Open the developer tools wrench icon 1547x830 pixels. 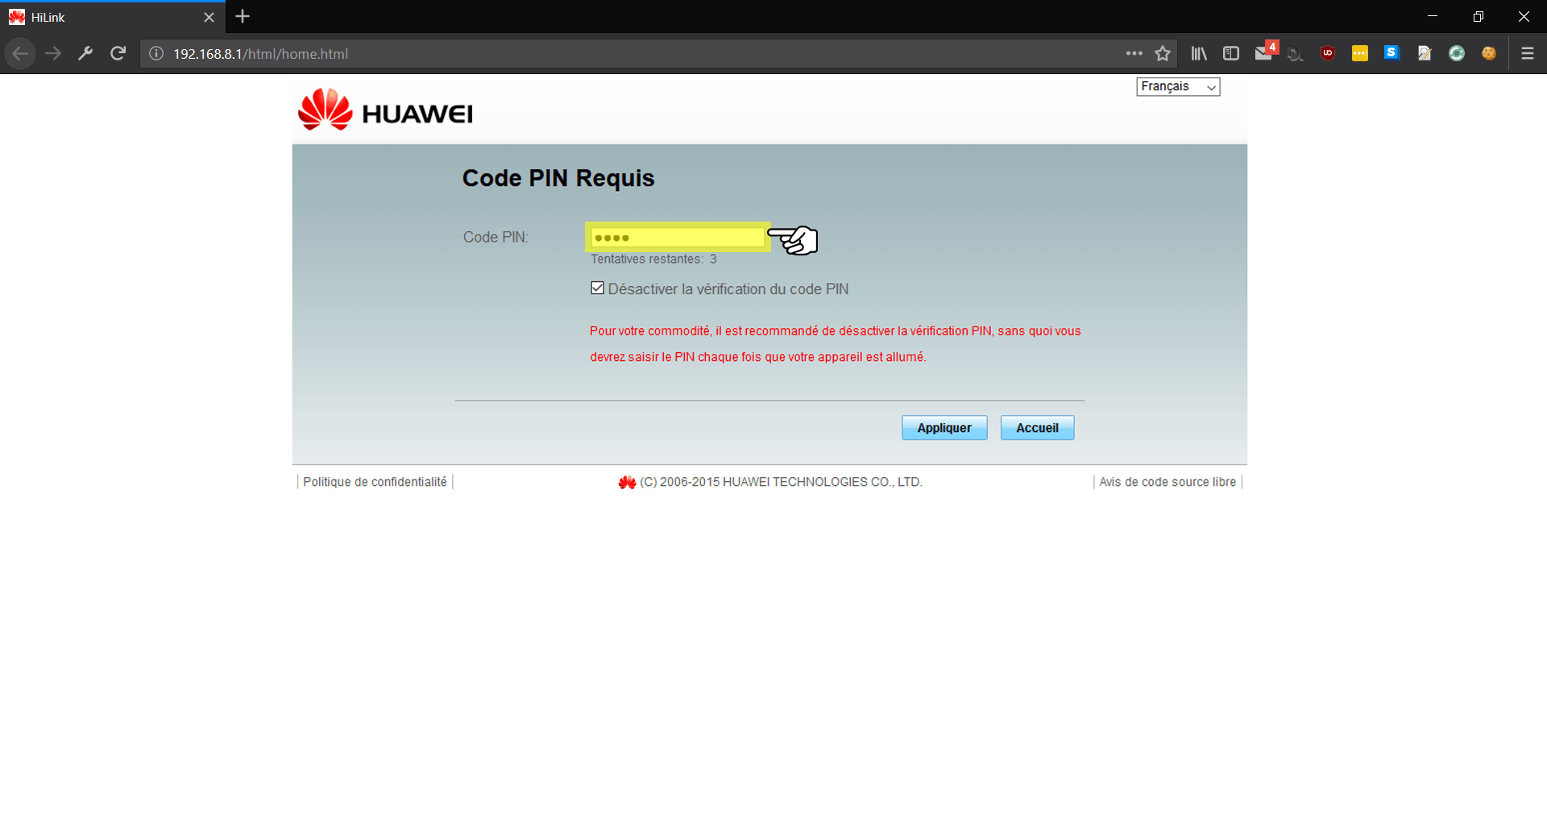85,54
